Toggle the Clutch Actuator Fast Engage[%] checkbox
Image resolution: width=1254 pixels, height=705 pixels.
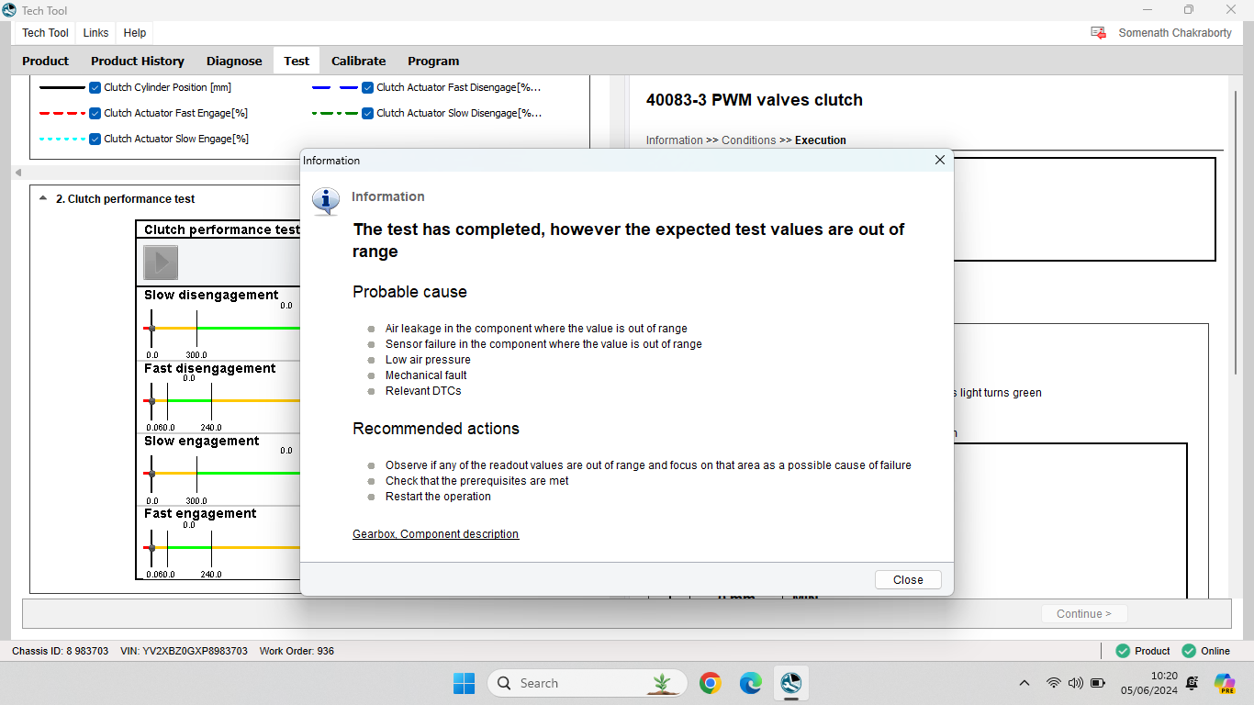(x=95, y=113)
